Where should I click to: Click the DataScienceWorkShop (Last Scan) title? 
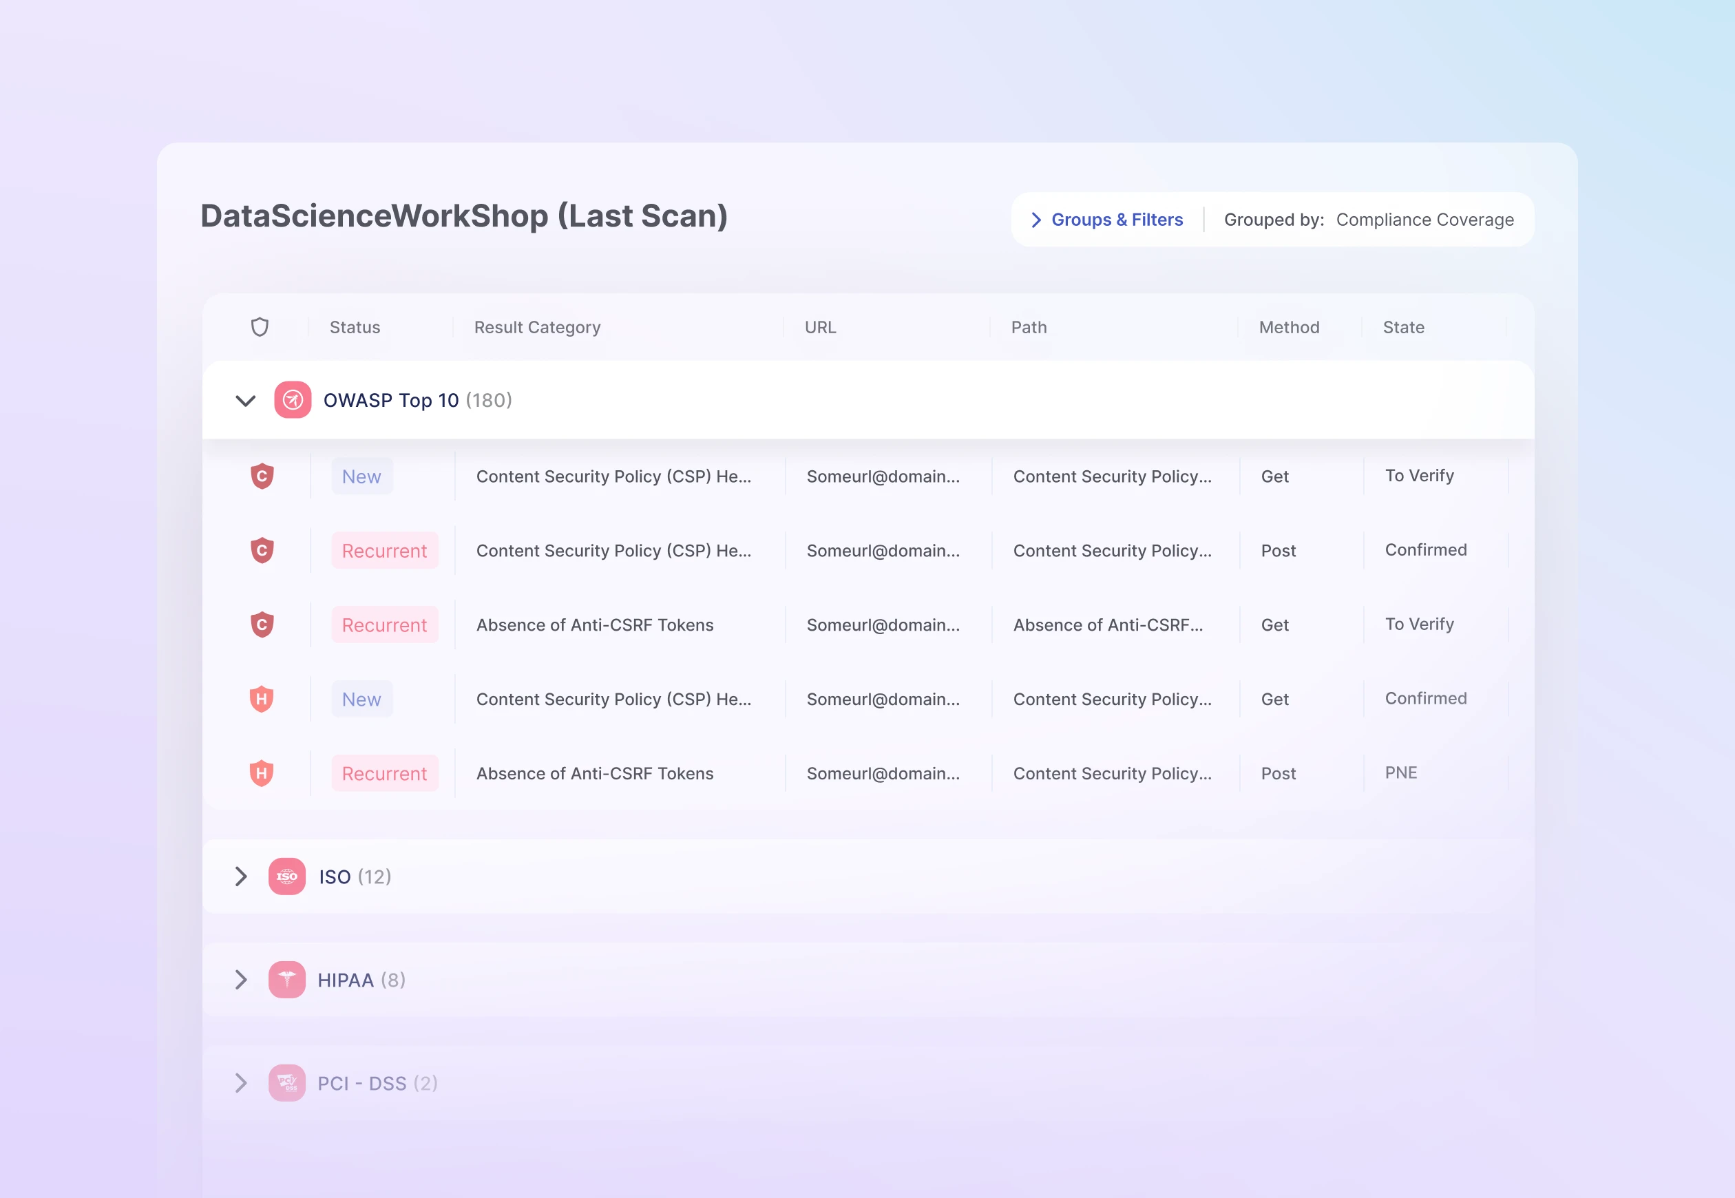pyautogui.click(x=464, y=216)
